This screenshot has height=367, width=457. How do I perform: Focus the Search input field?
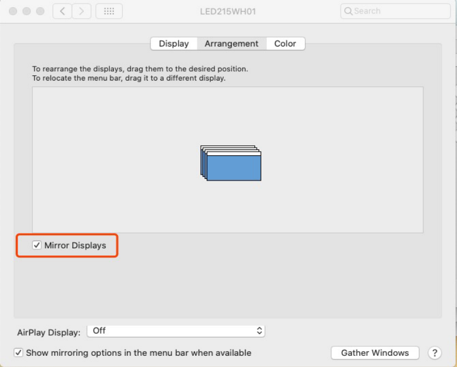[395, 11]
